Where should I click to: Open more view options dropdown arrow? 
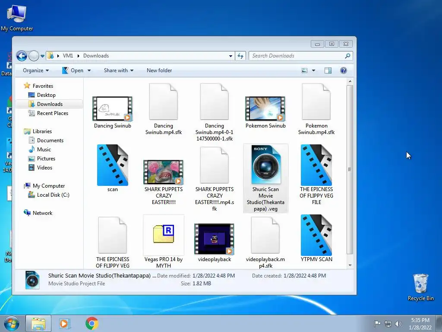pos(313,70)
